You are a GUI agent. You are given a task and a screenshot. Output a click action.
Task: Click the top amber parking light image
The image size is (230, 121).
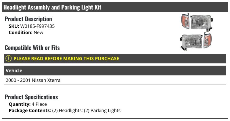[x=184, y=21]
